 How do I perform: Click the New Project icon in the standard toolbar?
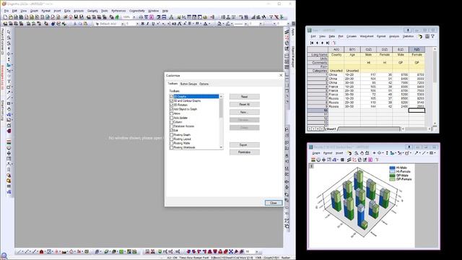tap(5, 17)
